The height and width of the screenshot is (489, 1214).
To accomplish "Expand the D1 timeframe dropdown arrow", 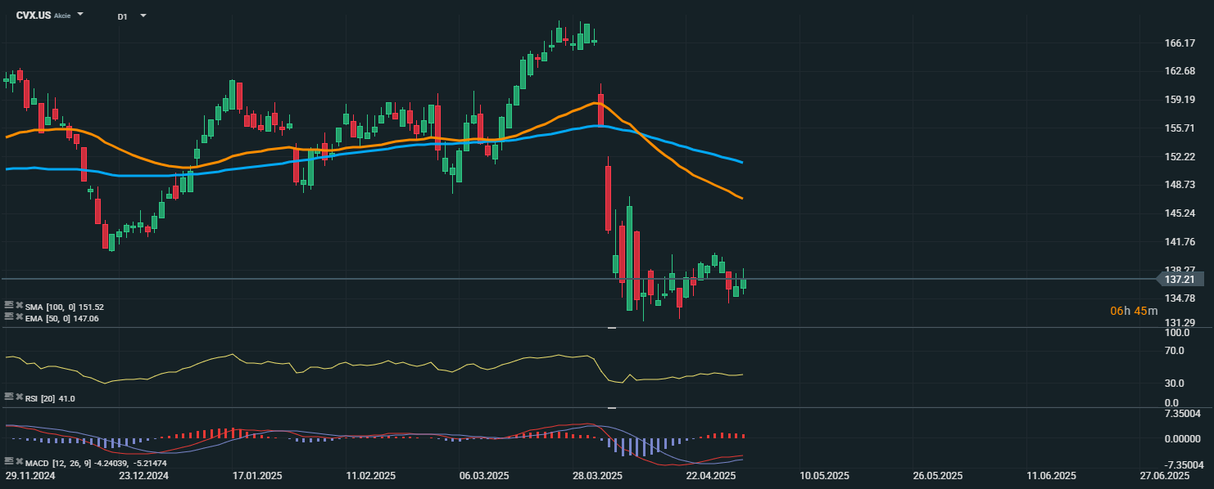I will tap(143, 16).
